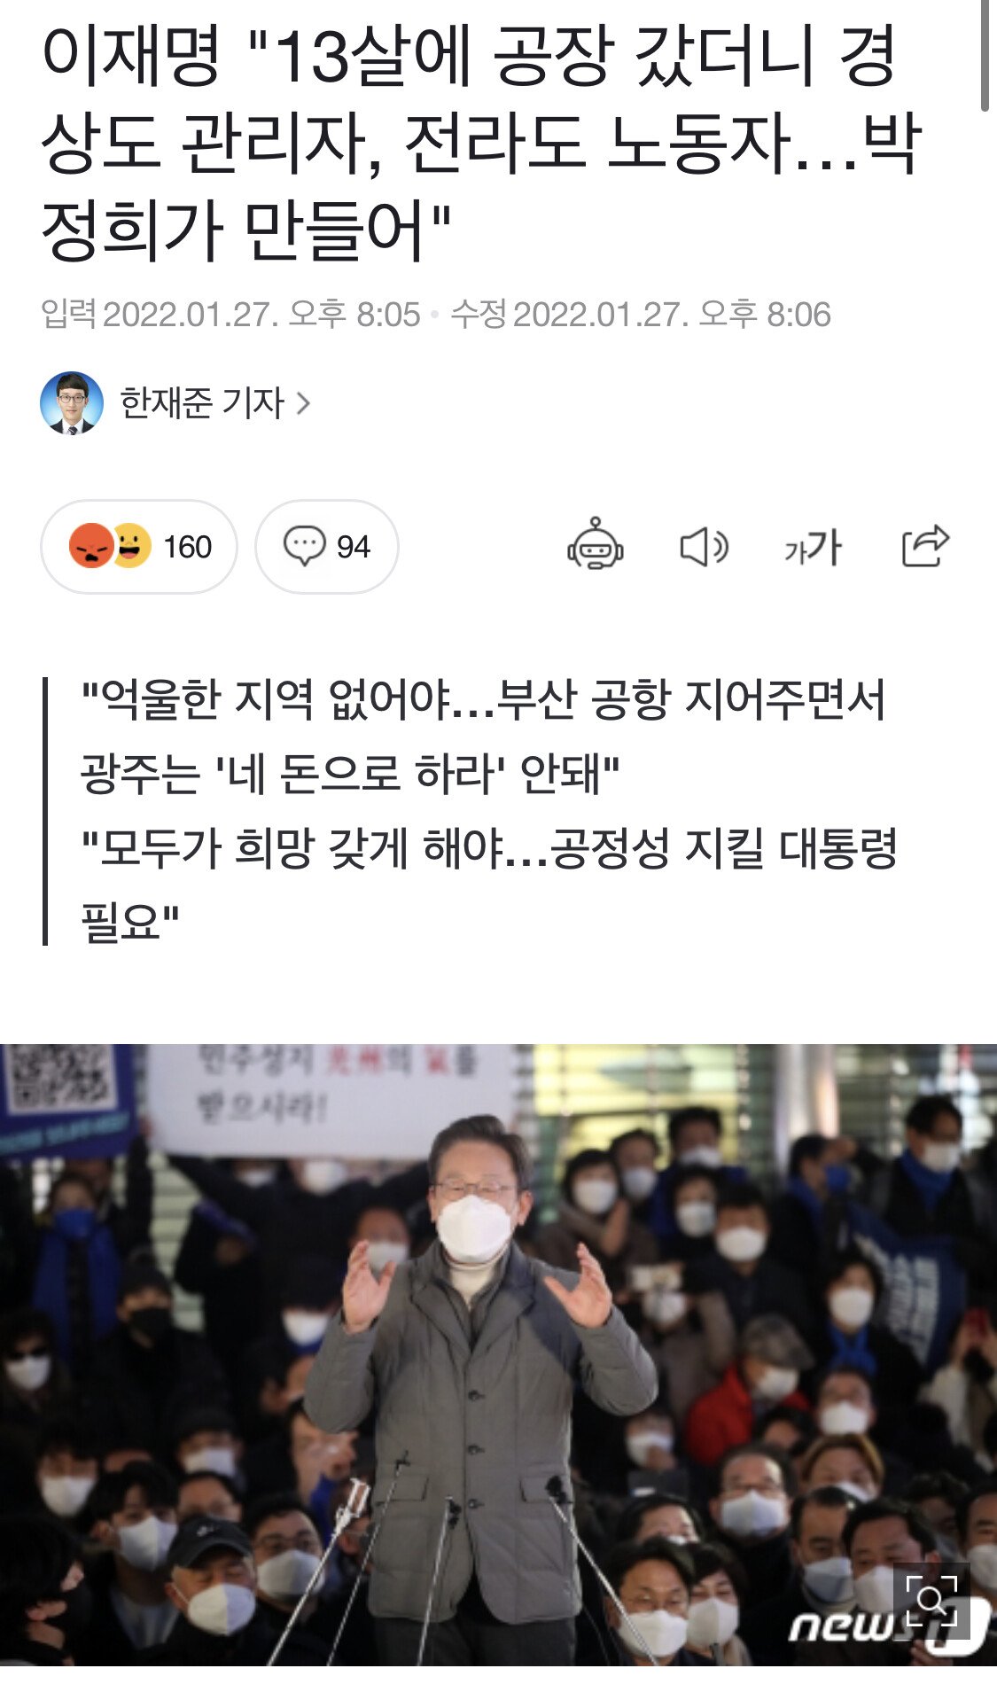Screen dimensions: 997x1684
Task: Tap the angry face reaction emoji
Action: pyautogui.click(x=90, y=546)
